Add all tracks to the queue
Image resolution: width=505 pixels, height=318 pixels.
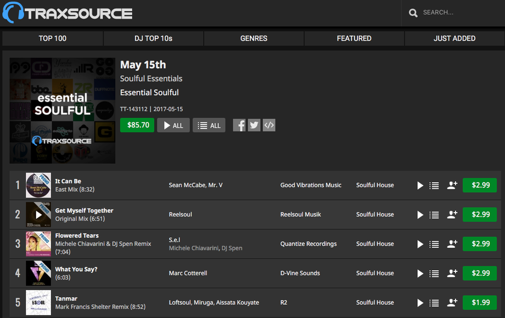pyautogui.click(x=209, y=125)
